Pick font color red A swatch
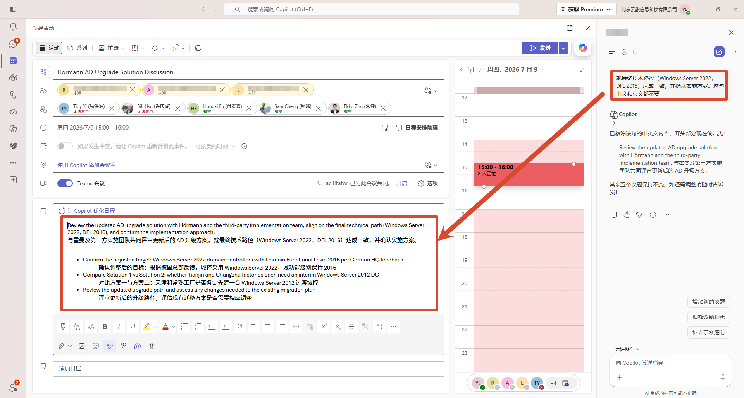 (x=165, y=326)
